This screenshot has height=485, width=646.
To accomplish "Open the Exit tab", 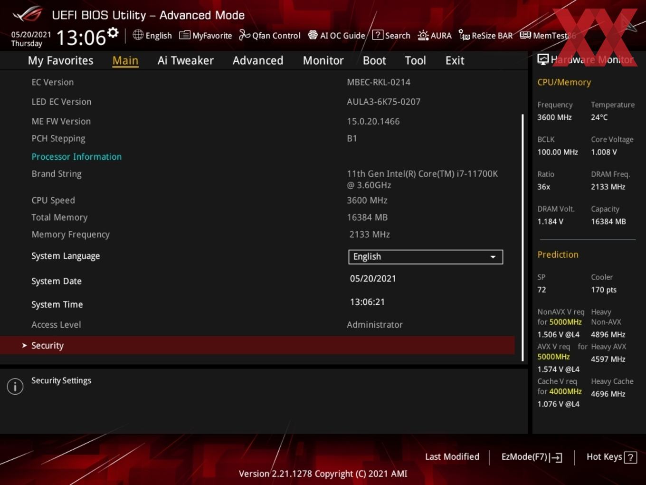I will pos(455,60).
